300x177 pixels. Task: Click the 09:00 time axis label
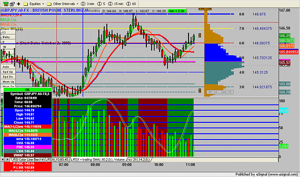(127, 165)
